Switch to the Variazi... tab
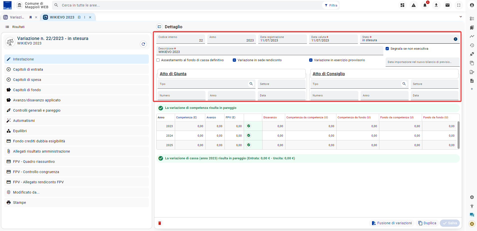477x231 pixels. pyautogui.click(x=17, y=17)
